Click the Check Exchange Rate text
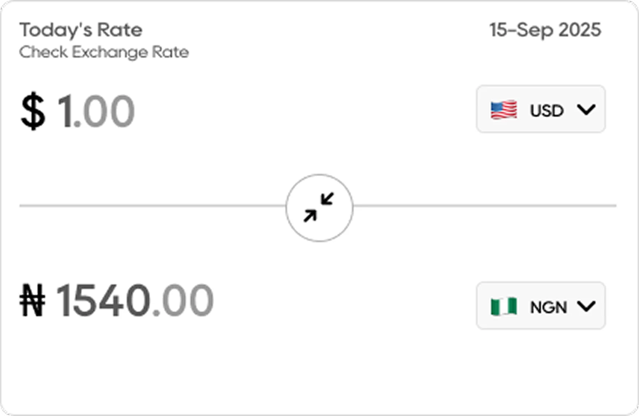Screen dimensions: 639x416 click(x=104, y=52)
